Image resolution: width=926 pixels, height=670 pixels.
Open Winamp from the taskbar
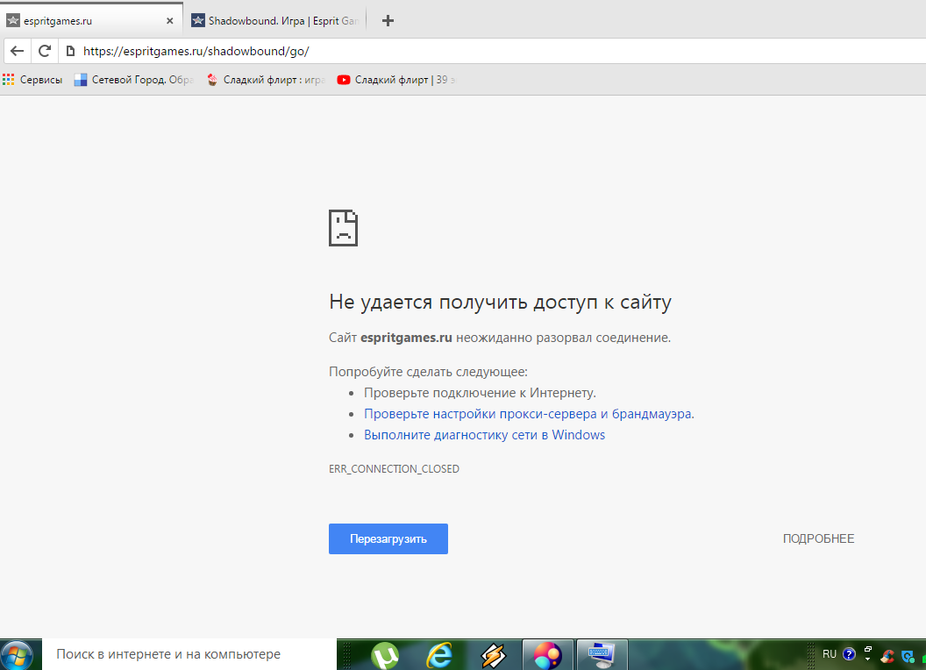(494, 654)
